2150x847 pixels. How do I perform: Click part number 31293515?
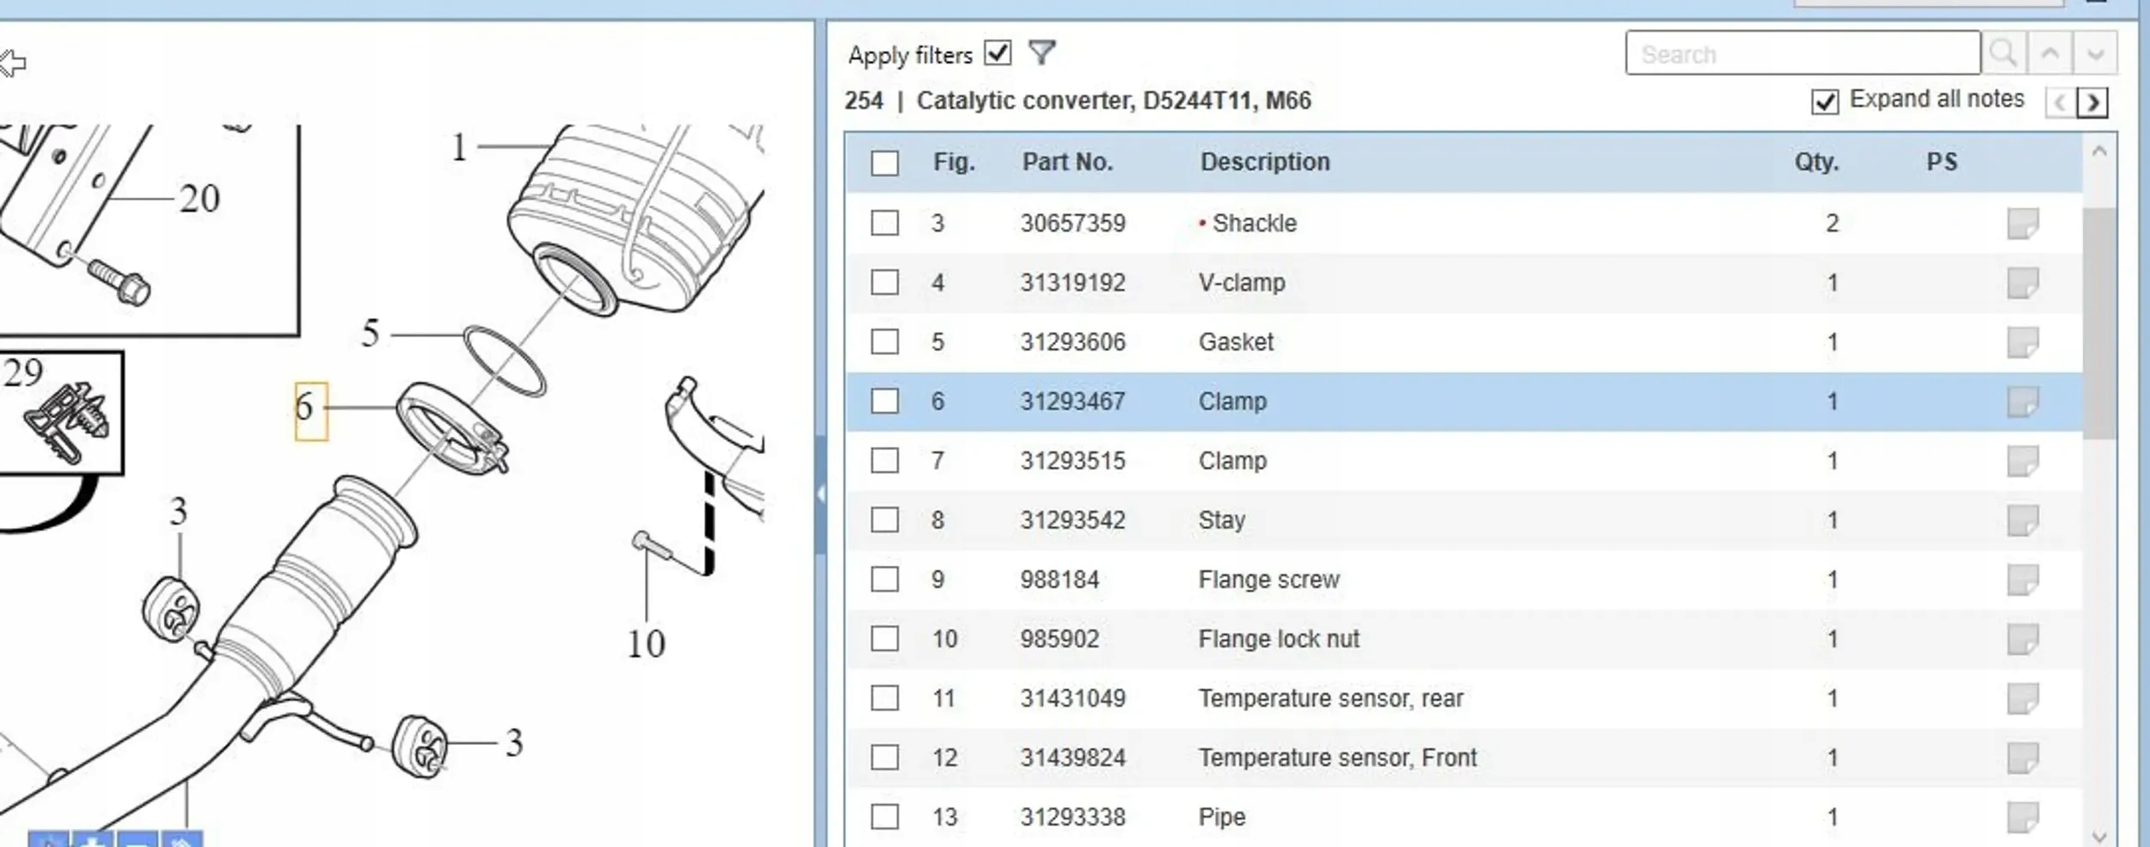[x=1072, y=461]
